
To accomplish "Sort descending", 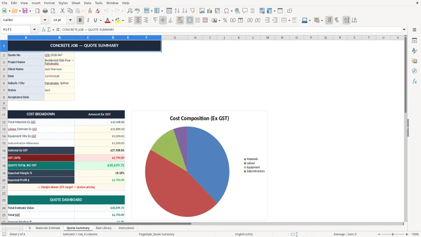I will click(x=185, y=11).
